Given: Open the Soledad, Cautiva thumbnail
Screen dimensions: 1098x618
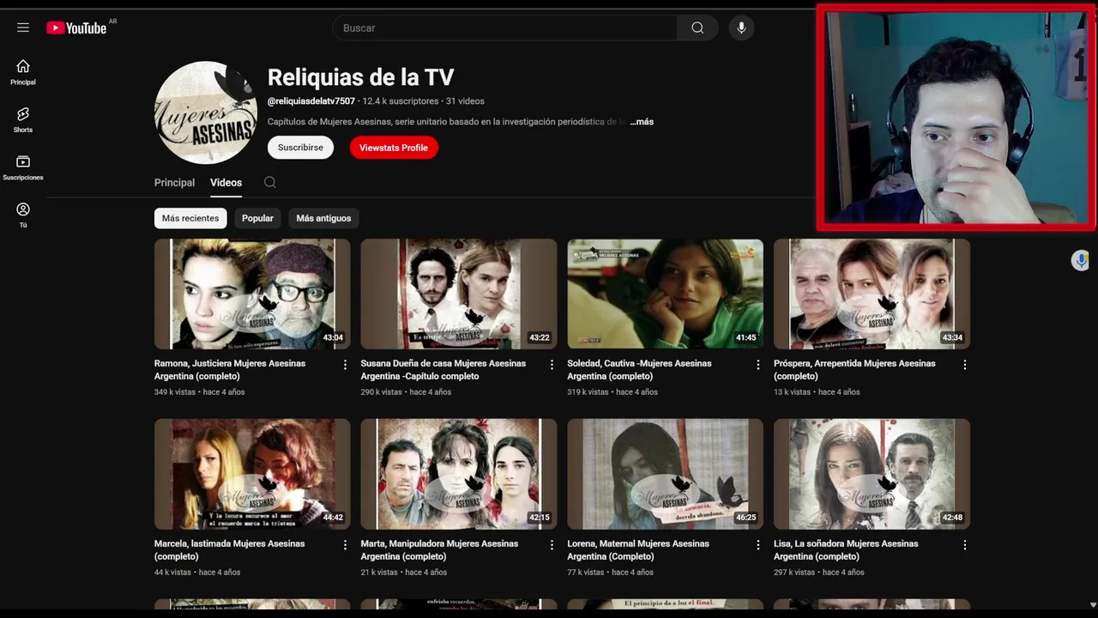Looking at the screenshot, I should (x=665, y=294).
